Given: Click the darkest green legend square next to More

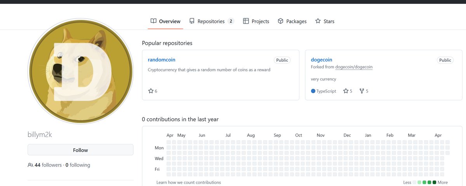Looking at the screenshot, I should (435, 183).
